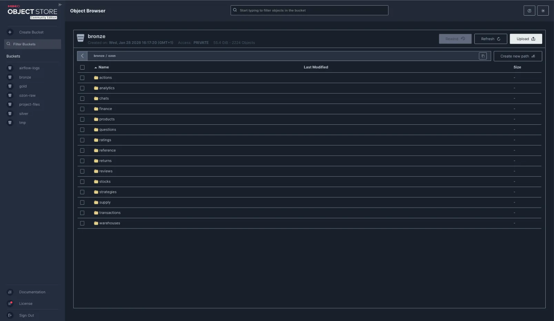
Task: Click the Last Modified column header
Action: (x=316, y=67)
